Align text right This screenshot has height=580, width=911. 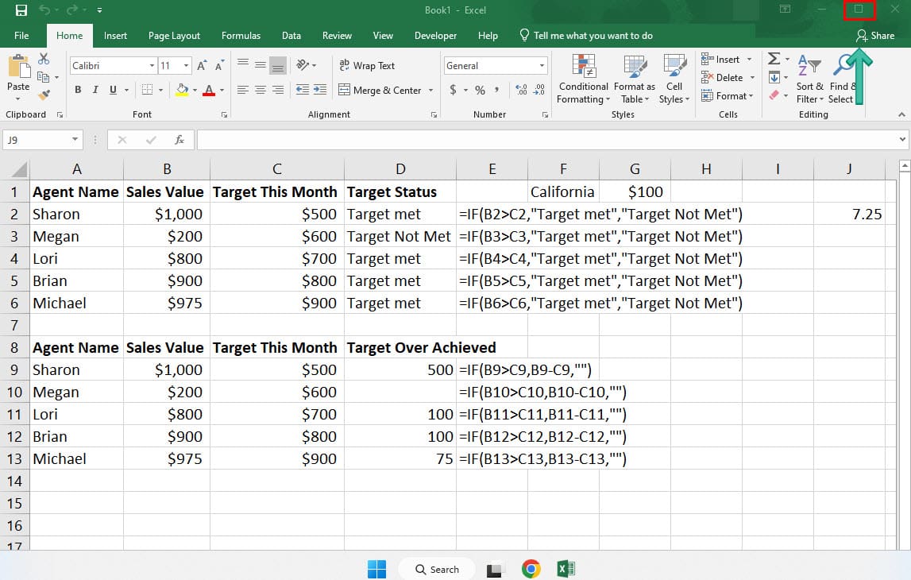[x=278, y=90]
